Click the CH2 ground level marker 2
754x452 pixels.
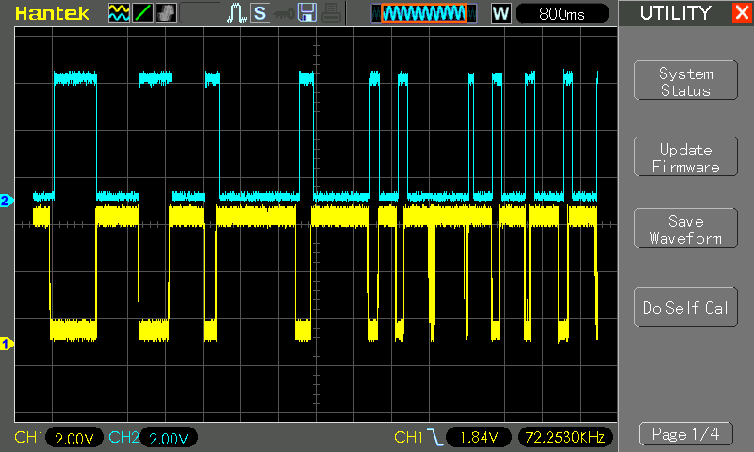7,201
